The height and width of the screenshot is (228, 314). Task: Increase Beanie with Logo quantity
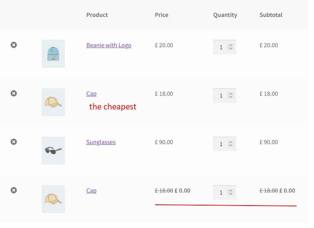point(231,45)
